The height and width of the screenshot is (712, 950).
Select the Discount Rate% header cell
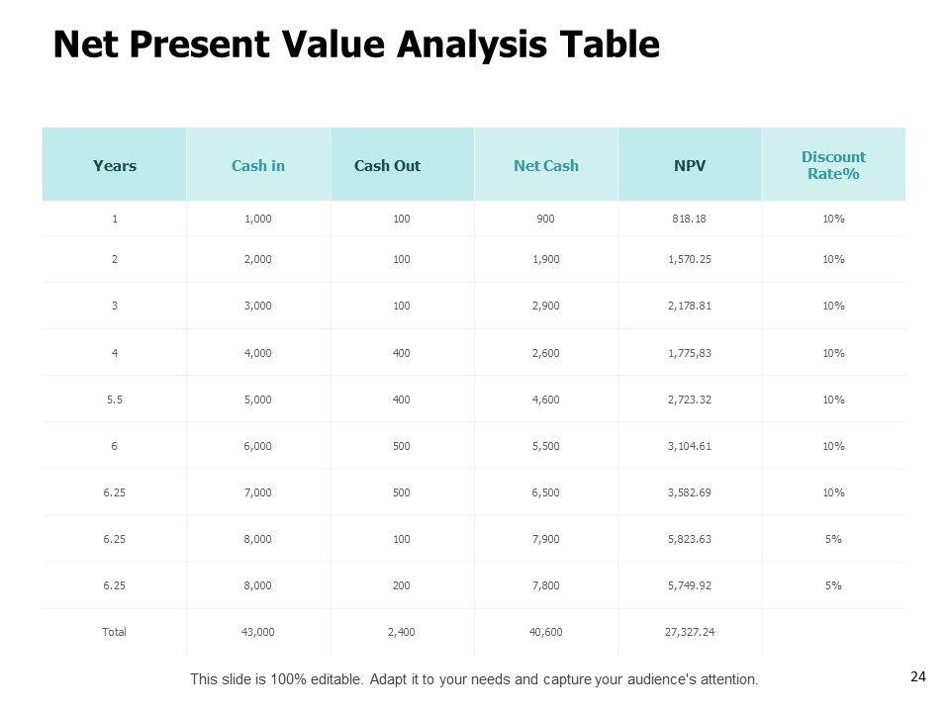(x=832, y=165)
